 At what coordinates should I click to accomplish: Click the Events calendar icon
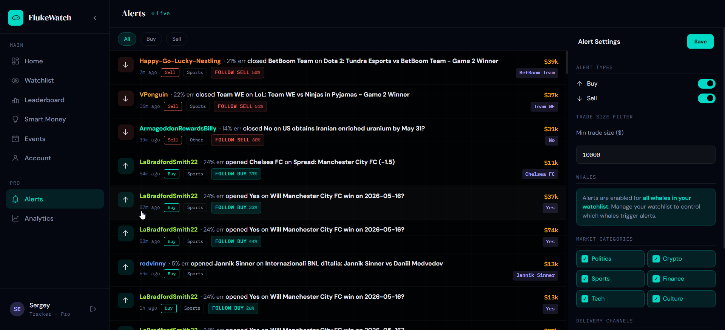pos(15,139)
